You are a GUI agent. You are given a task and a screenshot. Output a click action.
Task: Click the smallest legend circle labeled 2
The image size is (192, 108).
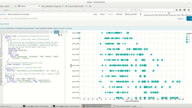(187, 35)
